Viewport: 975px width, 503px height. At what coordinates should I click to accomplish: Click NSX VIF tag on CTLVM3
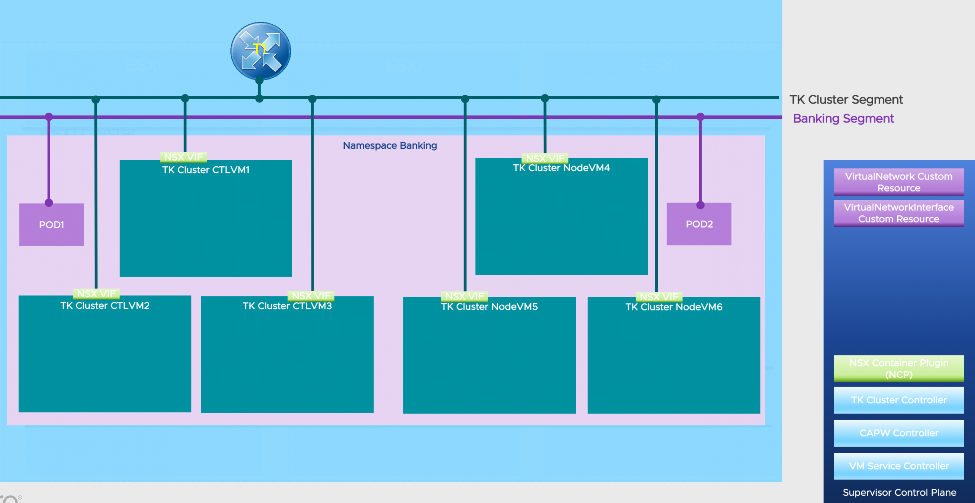[311, 295]
